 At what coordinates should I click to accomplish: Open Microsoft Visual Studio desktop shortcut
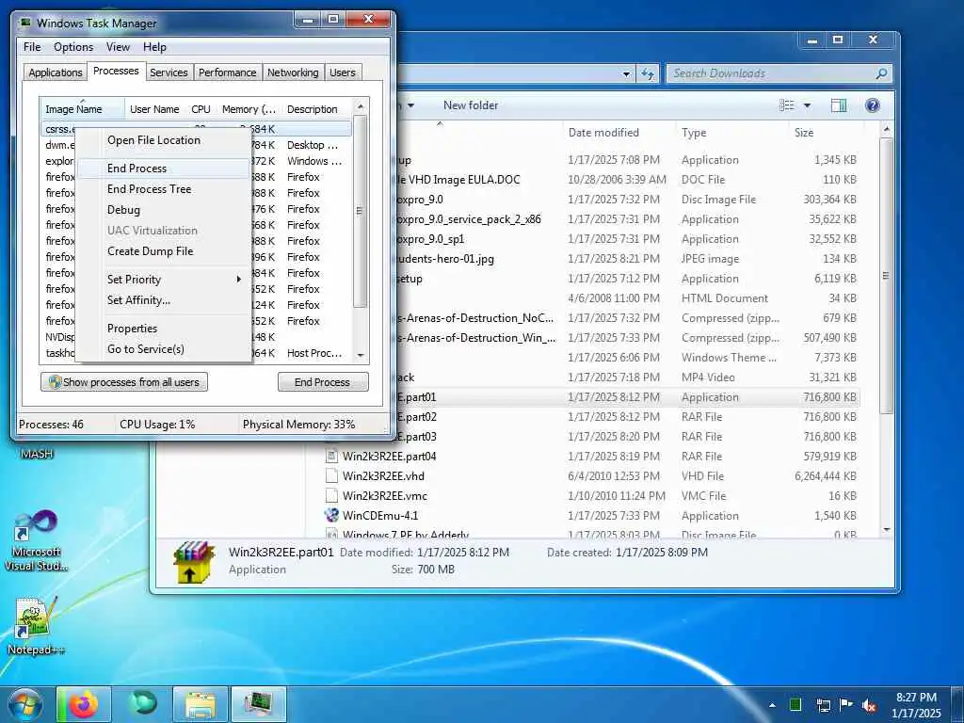(x=36, y=541)
